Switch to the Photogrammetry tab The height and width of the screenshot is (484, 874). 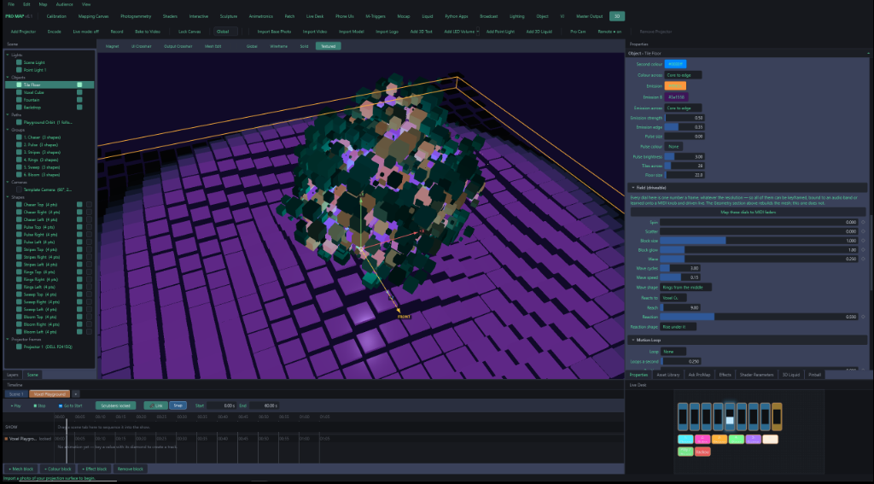136,16
